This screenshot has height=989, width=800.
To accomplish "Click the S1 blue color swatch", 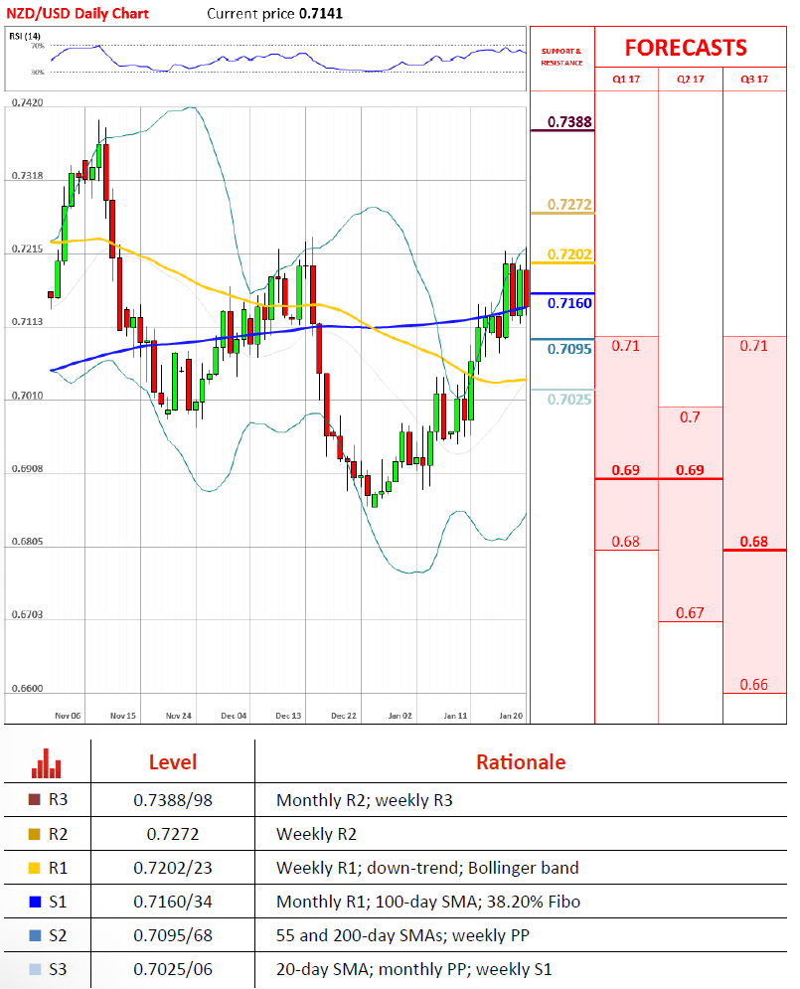I will point(35,902).
